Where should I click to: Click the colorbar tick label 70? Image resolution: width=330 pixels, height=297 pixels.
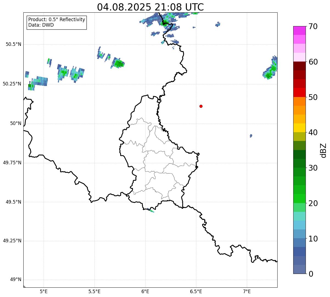313,26
